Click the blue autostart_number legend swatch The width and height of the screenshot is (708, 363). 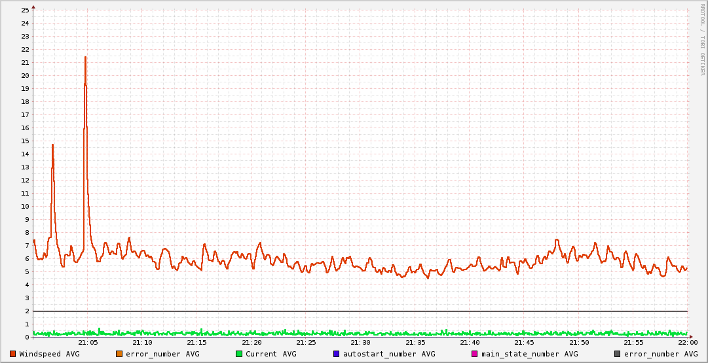coord(337,354)
